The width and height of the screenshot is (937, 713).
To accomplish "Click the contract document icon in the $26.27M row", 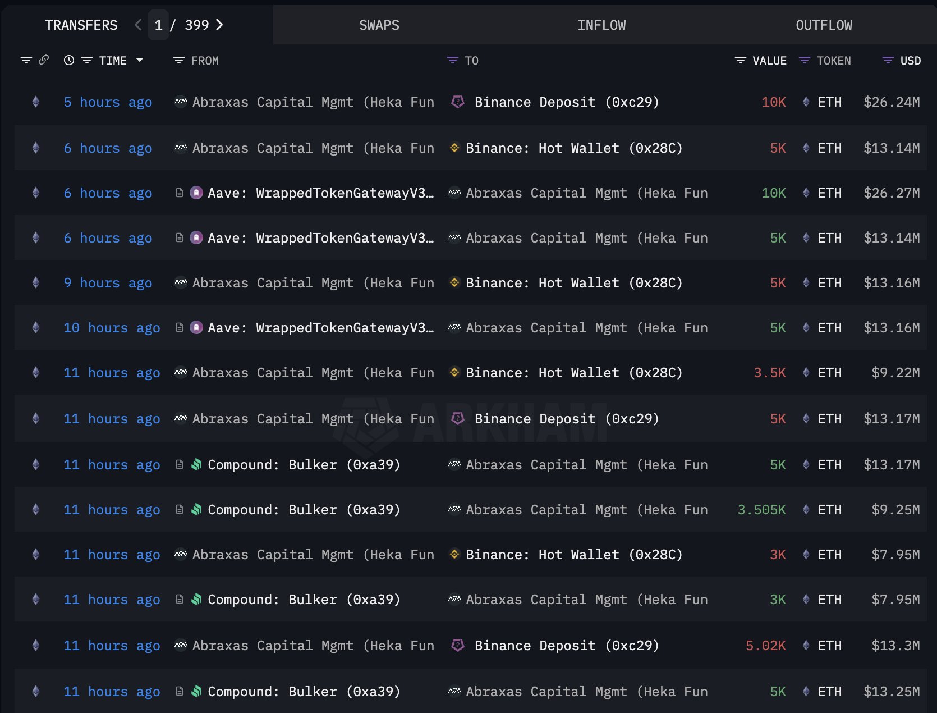I will [x=180, y=193].
